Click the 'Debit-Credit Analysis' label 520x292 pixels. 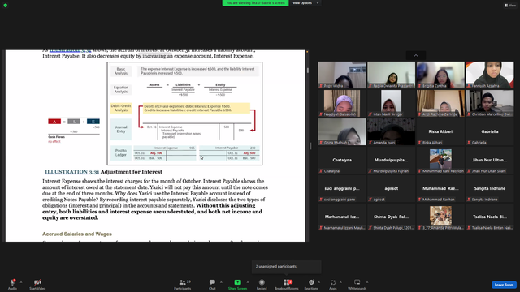[x=121, y=108]
